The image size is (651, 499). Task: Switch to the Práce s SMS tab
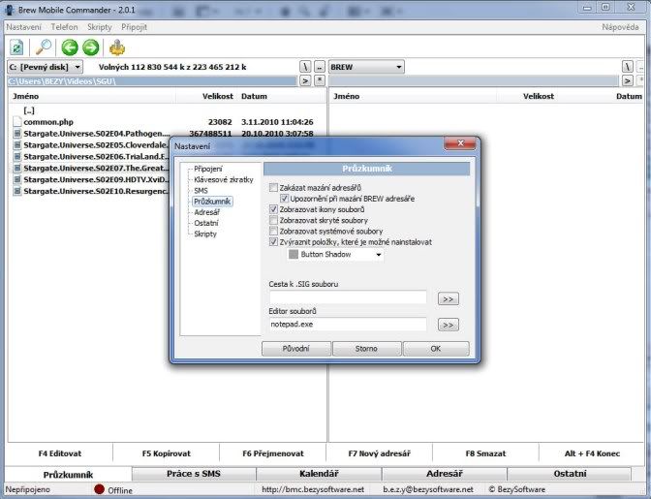point(194,474)
